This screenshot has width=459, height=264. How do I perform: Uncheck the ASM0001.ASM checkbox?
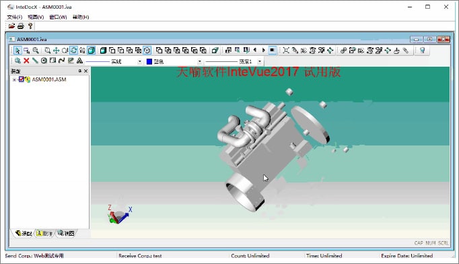(x=22, y=79)
